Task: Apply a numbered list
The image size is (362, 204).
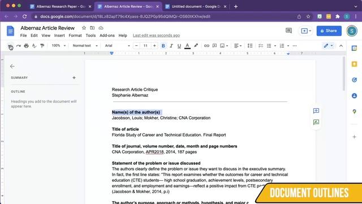Action: pyautogui.click(x=282, y=46)
